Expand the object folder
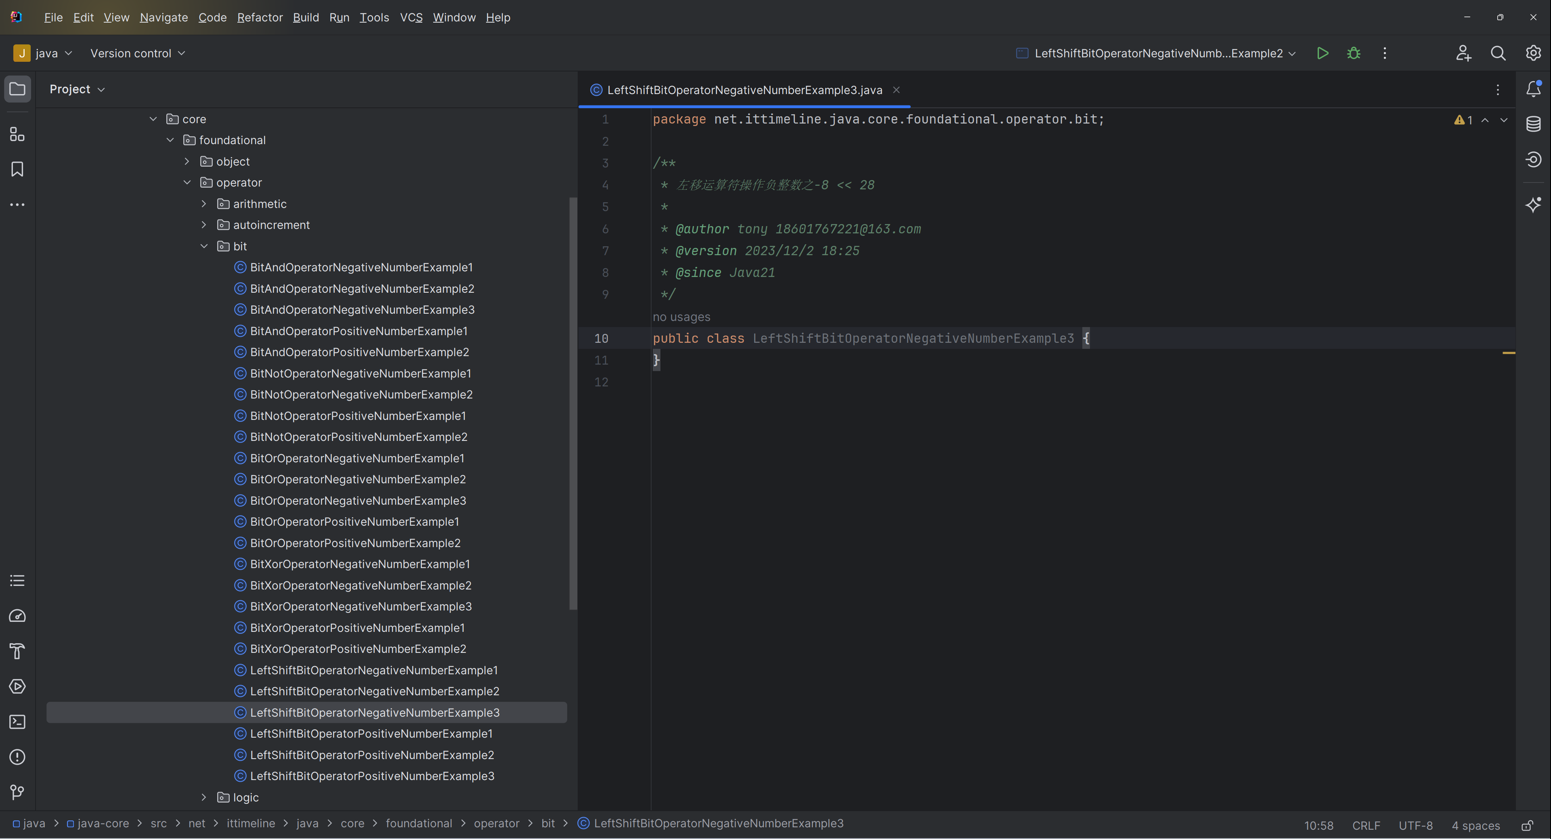This screenshot has height=839, width=1551. 187,162
